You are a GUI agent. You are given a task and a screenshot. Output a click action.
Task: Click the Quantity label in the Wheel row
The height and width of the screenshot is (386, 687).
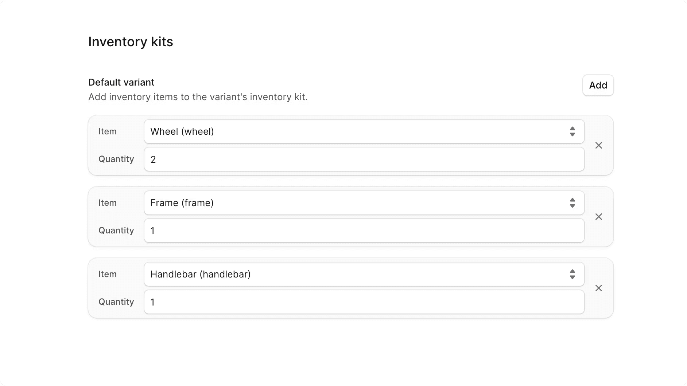pyautogui.click(x=116, y=159)
